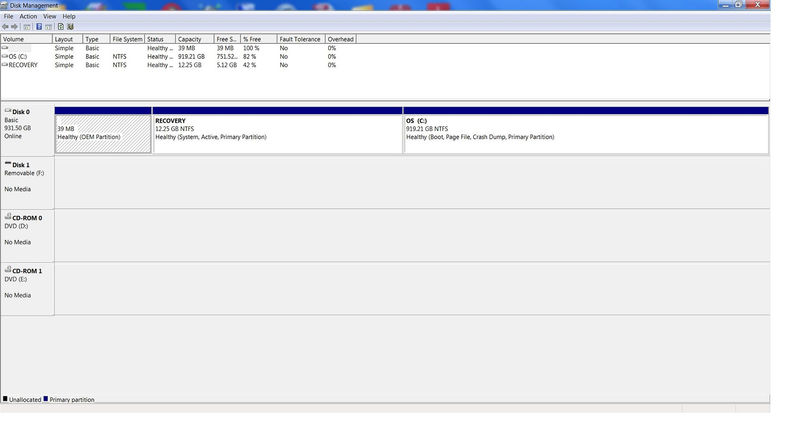
Task: Click the CD-ROM 1 disc icon
Action: pyautogui.click(x=8, y=269)
